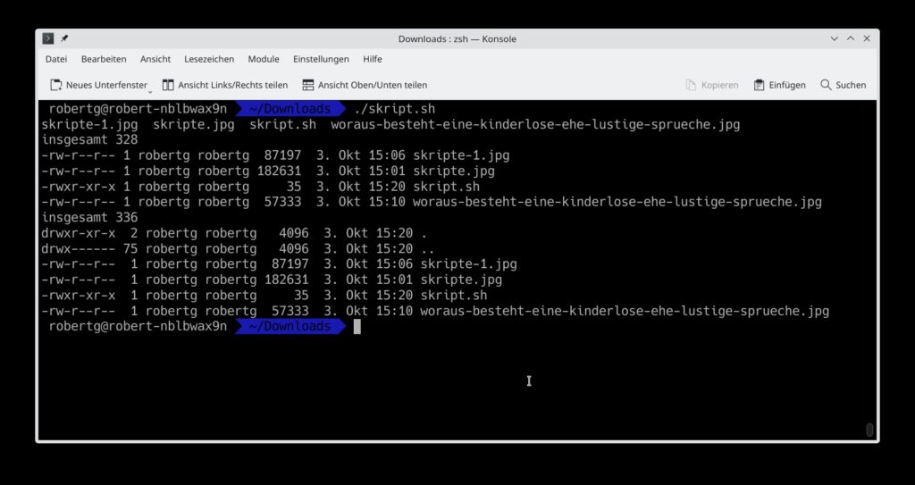Click the Konsole terminal icon in title bar
Image resolution: width=915 pixels, height=485 pixels.
coord(48,38)
